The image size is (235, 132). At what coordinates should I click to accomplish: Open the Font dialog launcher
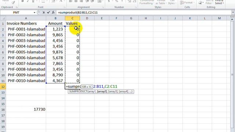click(65, 7)
